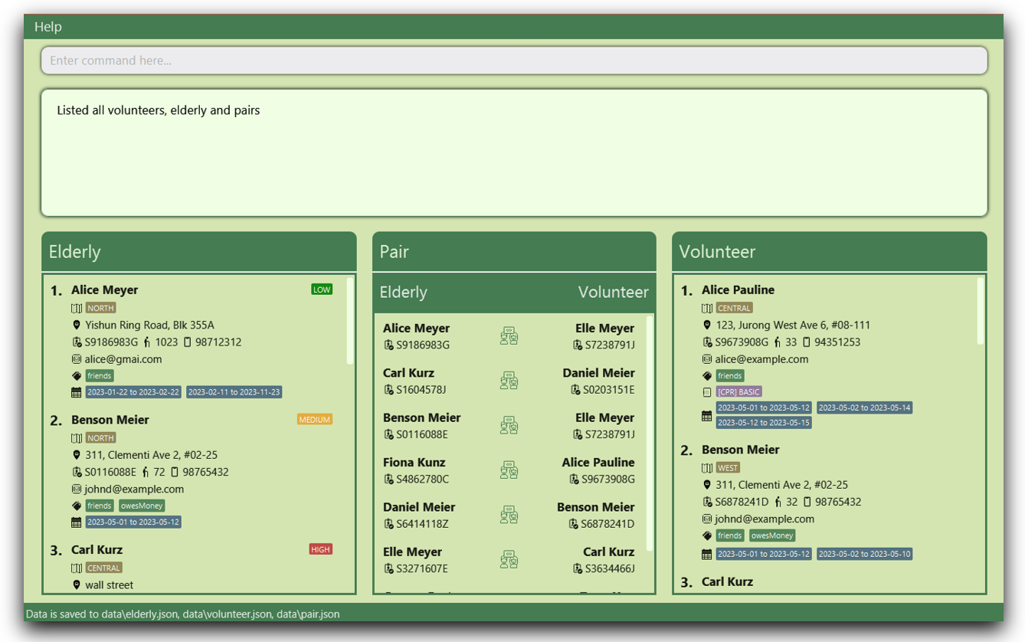Click tag icon beside Alice Meyer's friends tag
Screen dimensions: 1025x642
point(77,376)
